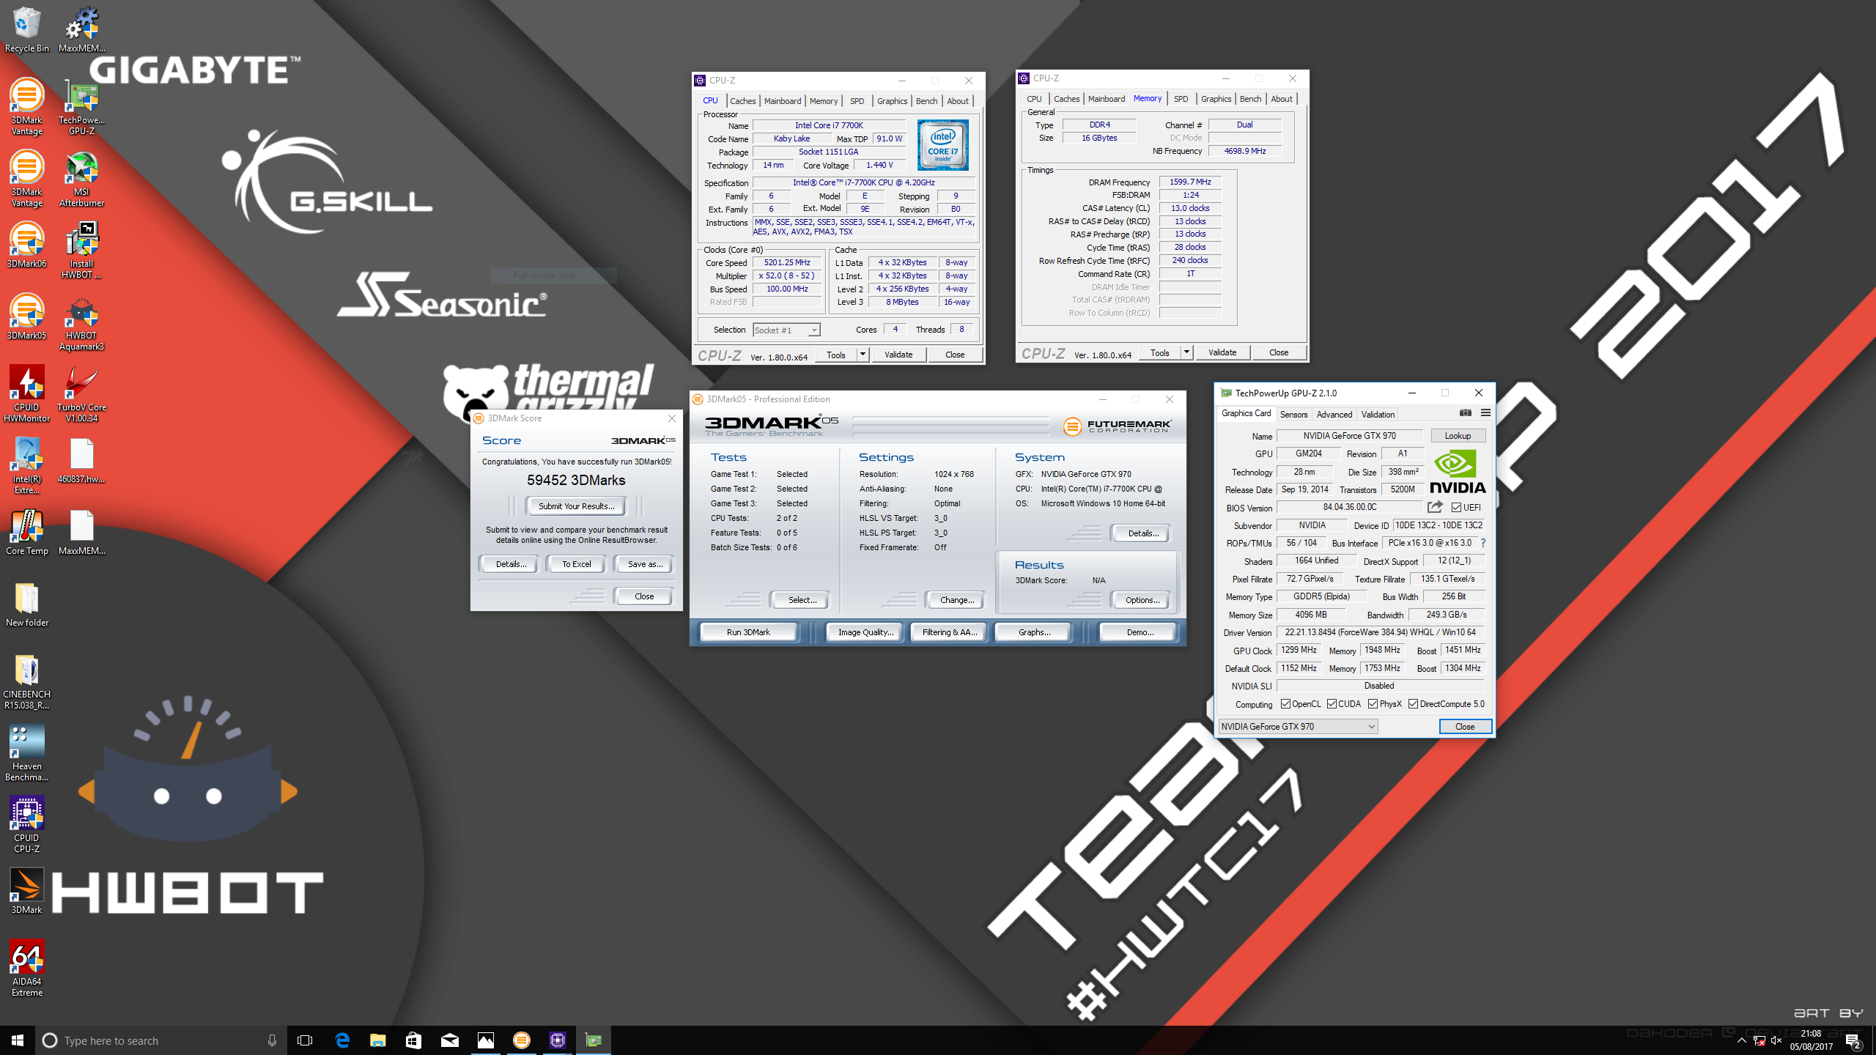The image size is (1876, 1055).
Task: Launch TurboV Core V1.00.34 icon
Action: click(x=81, y=394)
